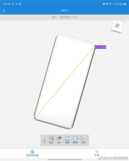129x161 pixels.
Task: Tap the alarm icon in status bar
Action: pyautogui.click(x=104, y=4)
